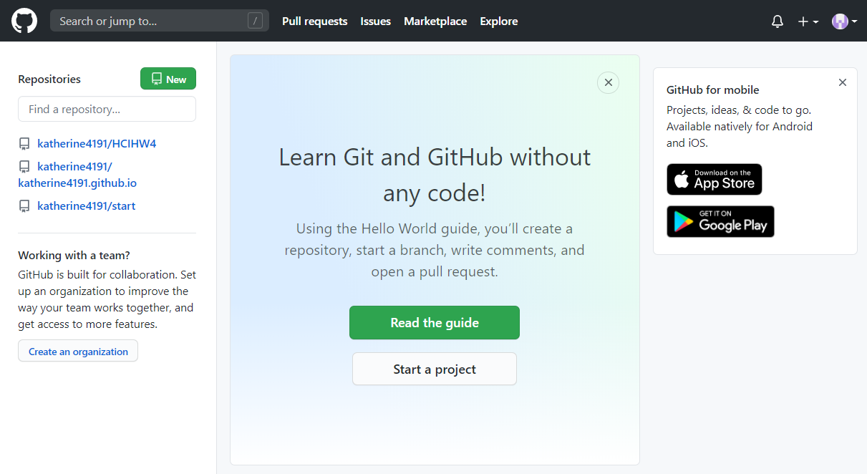The image size is (867, 474).
Task: Focus the Find a repository field
Action: click(x=107, y=109)
